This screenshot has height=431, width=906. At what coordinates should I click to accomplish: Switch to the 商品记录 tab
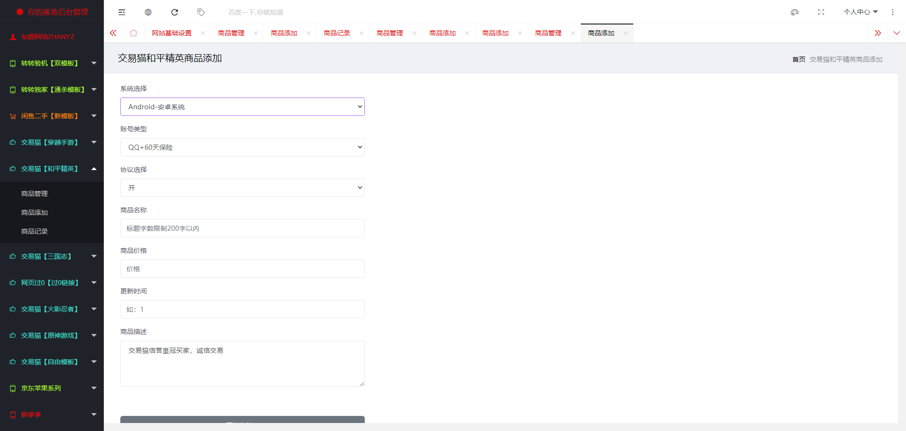337,33
